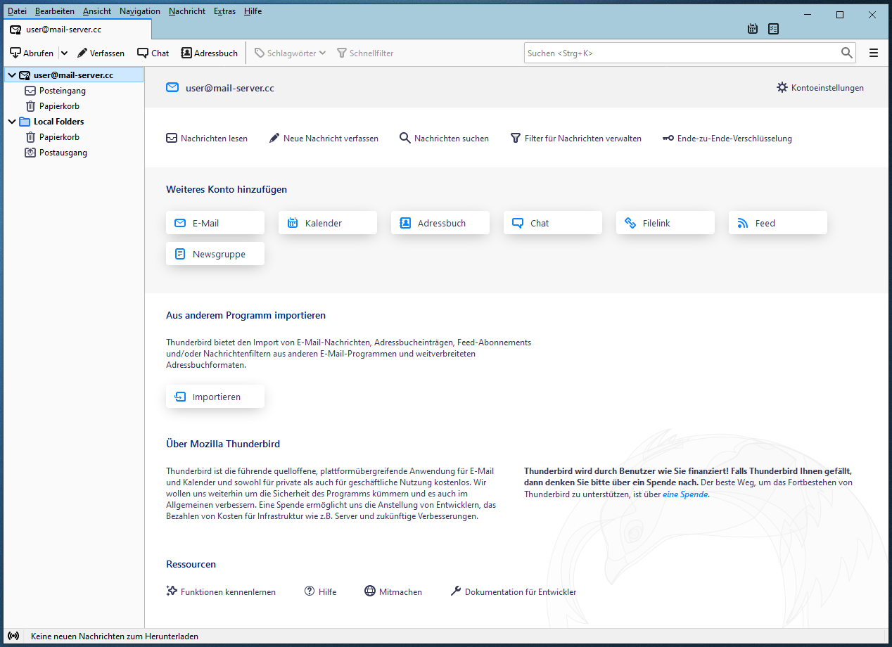Viewport: 892px width, 647px height.
Task: Open the toolbar Chat button
Action: point(153,53)
